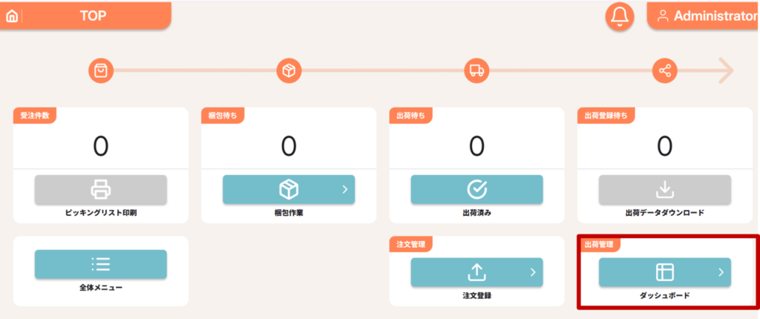Image resolution: width=760 pixels, height=319 pixels.
Task: Open the notification bell
Action: [x=620, y=16]
